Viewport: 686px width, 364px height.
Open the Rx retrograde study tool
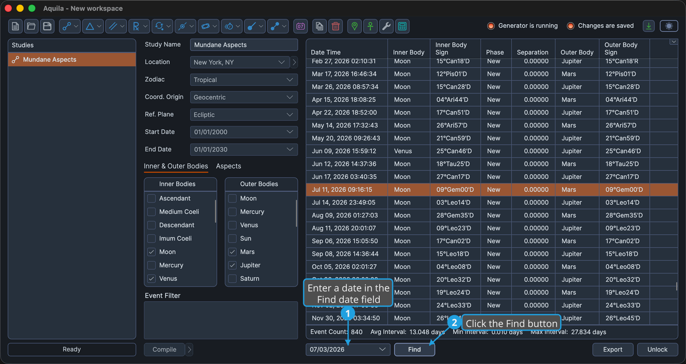click(x=139, y=26)
